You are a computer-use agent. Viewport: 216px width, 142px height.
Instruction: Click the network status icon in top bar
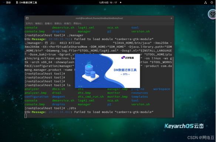tap(205, 3)
